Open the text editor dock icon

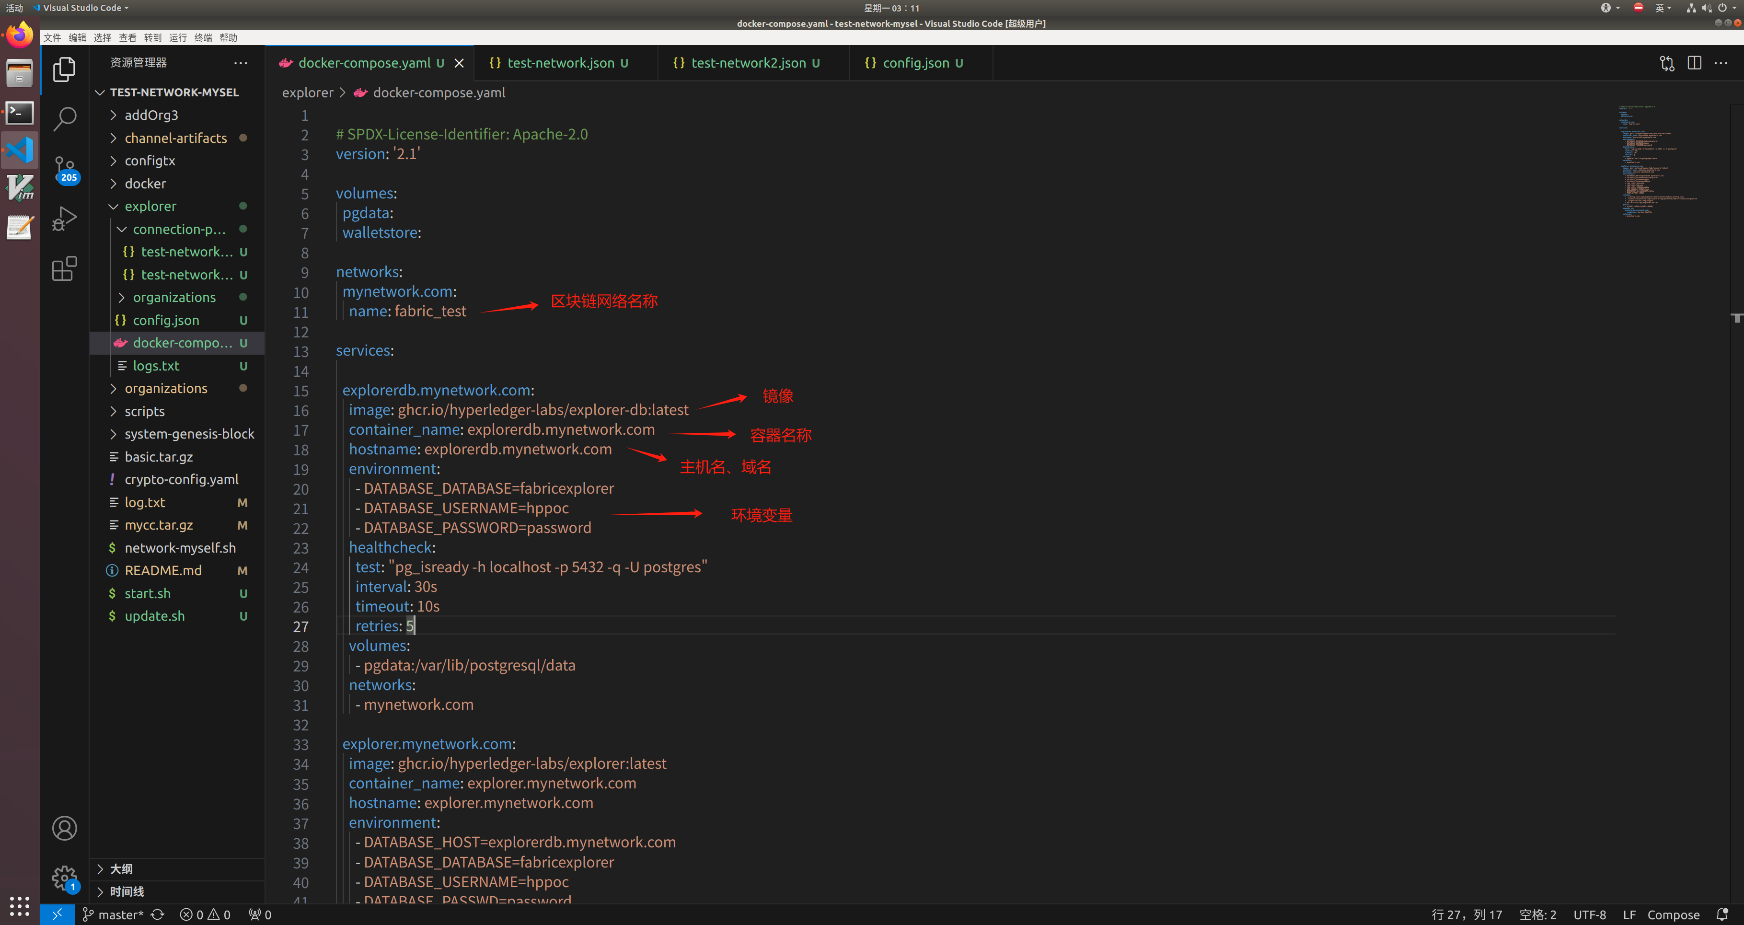point(20,228)
